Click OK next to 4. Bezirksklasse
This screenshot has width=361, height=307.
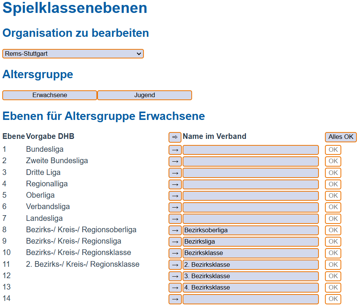pos(333,287)
